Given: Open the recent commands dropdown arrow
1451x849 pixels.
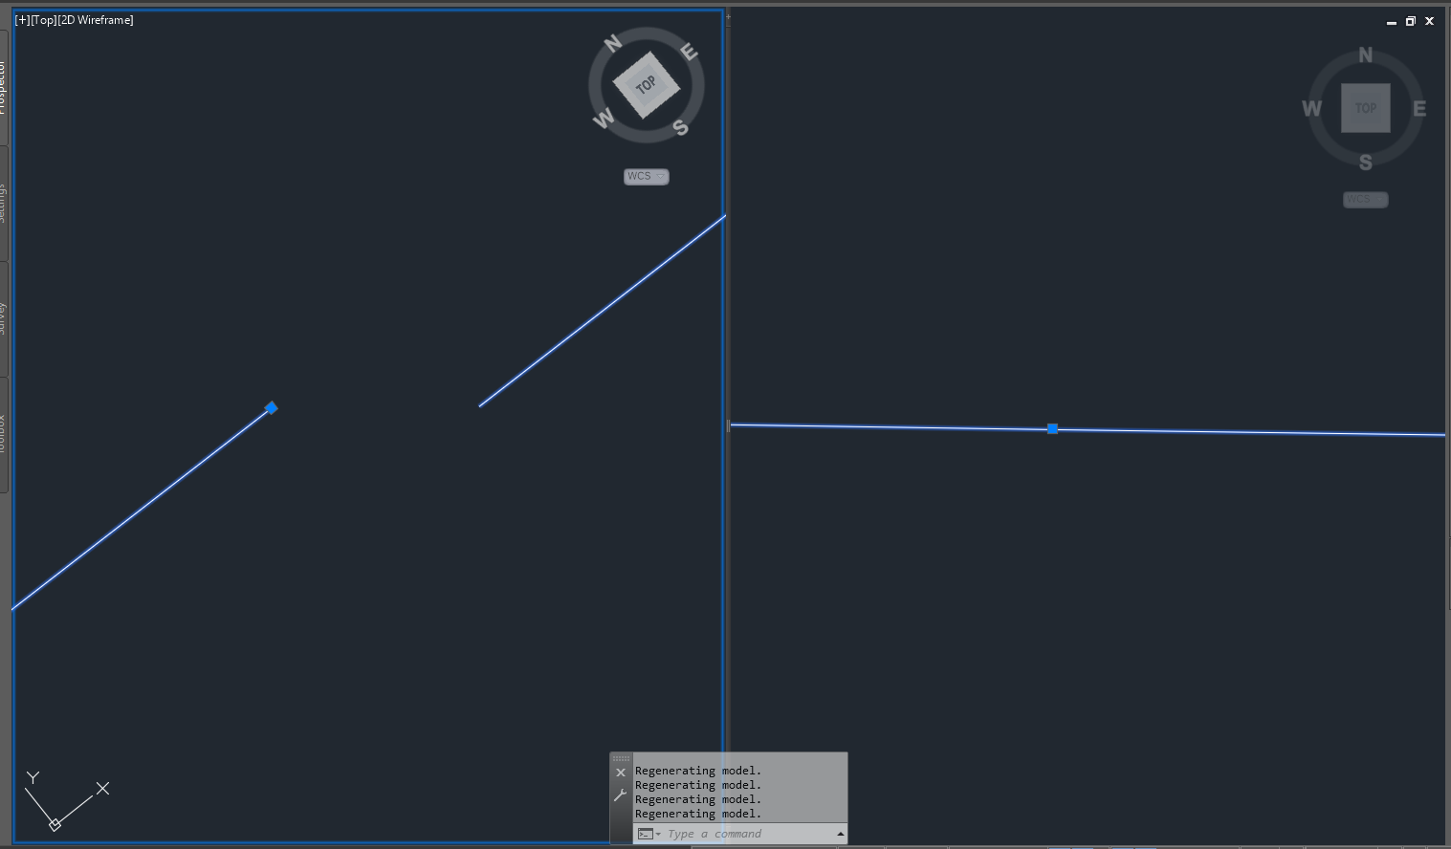Looking at the screenshot, I should click(x=659, y=833).
